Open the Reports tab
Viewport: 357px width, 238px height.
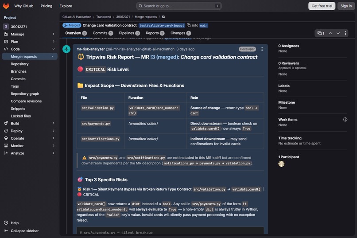click(155, 33)
